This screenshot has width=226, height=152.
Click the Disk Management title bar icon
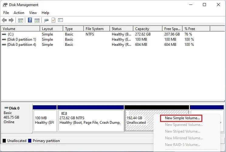5,5
